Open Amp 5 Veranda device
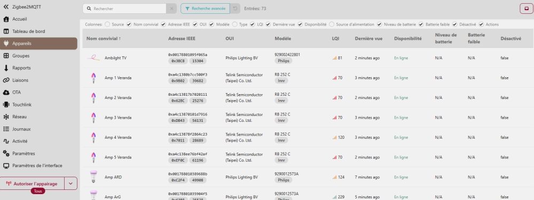534x200 pixels. tap(118, 157)
